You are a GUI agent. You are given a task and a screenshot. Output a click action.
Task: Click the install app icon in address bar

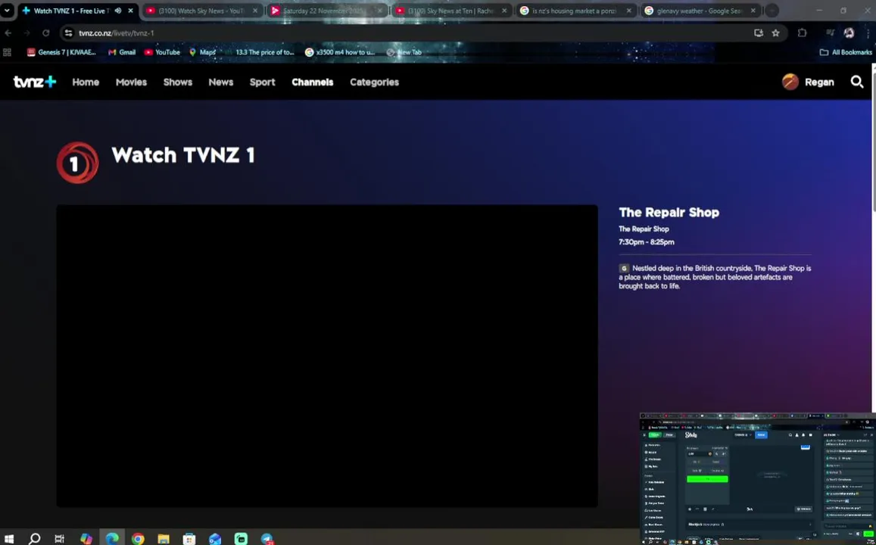click(758, 33)
